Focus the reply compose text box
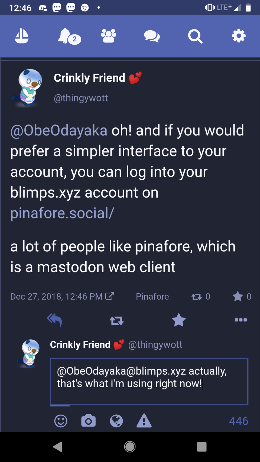 [149, 381]
